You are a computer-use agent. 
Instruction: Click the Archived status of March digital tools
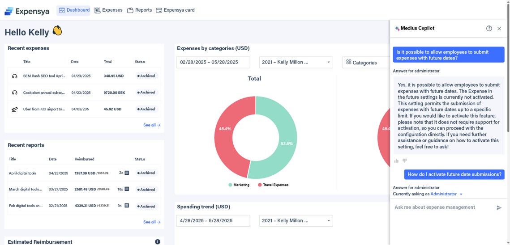[x=147, y=190]
